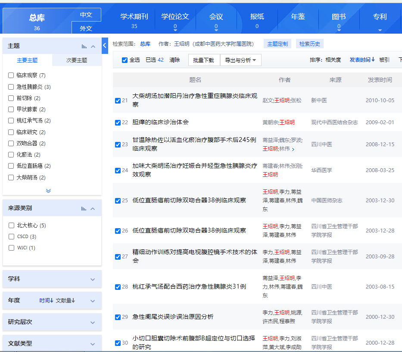Open the chart icon in 来源类别 panel
The height and width of the screenshot is (352, 402).
[x=84, y=209]
